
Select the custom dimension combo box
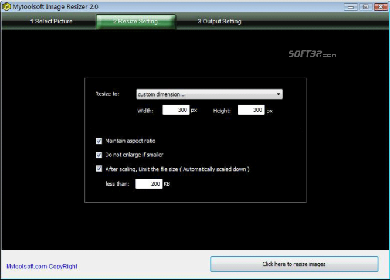209,94
